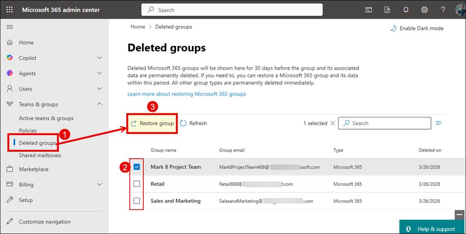Uncheck the Mark 8 Project Team checkbox

[137, 167]
